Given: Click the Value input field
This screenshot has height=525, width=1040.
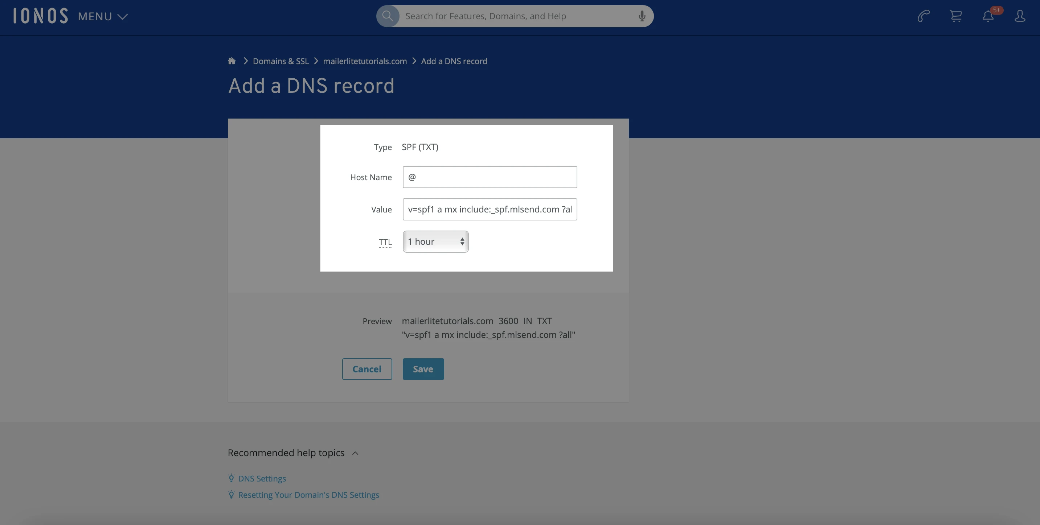Looking at the screenshot, I should [489, 210].
